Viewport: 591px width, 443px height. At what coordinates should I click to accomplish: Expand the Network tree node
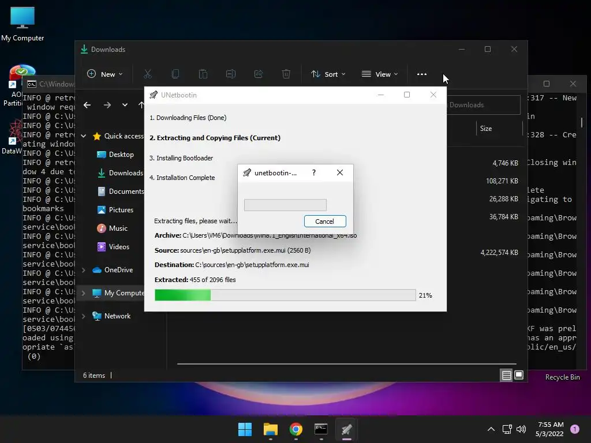pyautogui.click(x=84, y=316)
